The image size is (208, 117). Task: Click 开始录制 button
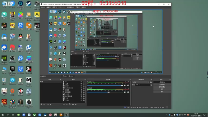(x=162, y=85)
